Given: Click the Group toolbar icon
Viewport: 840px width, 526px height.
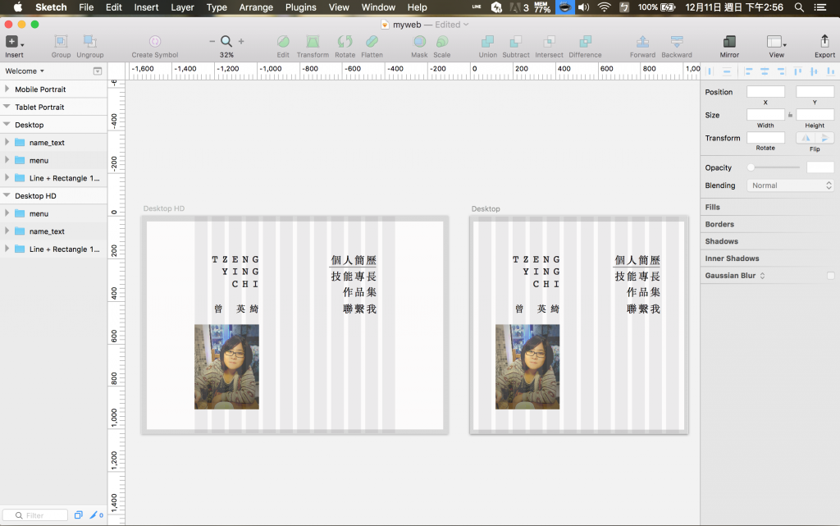Looking at the screenshot, I should [x=61, y=42].
